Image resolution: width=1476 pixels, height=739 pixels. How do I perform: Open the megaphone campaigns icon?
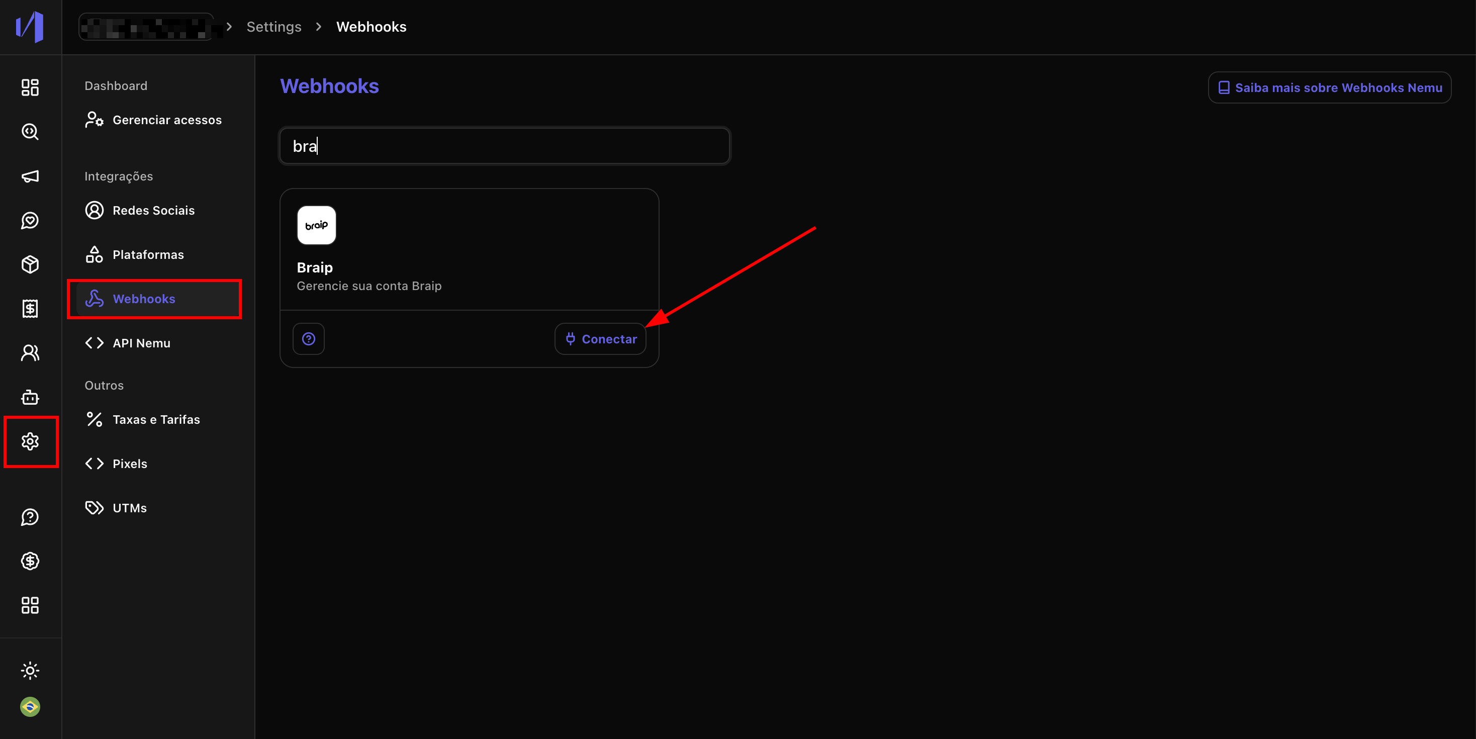tap(30, 176)
